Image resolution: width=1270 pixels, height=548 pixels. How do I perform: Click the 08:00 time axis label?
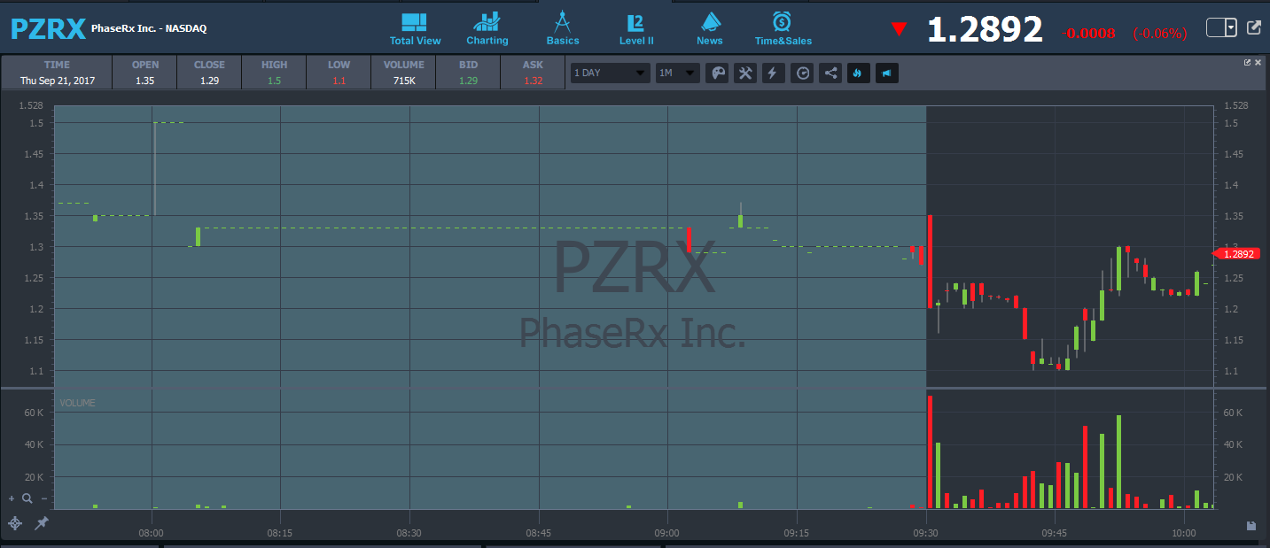pos(151,534)
